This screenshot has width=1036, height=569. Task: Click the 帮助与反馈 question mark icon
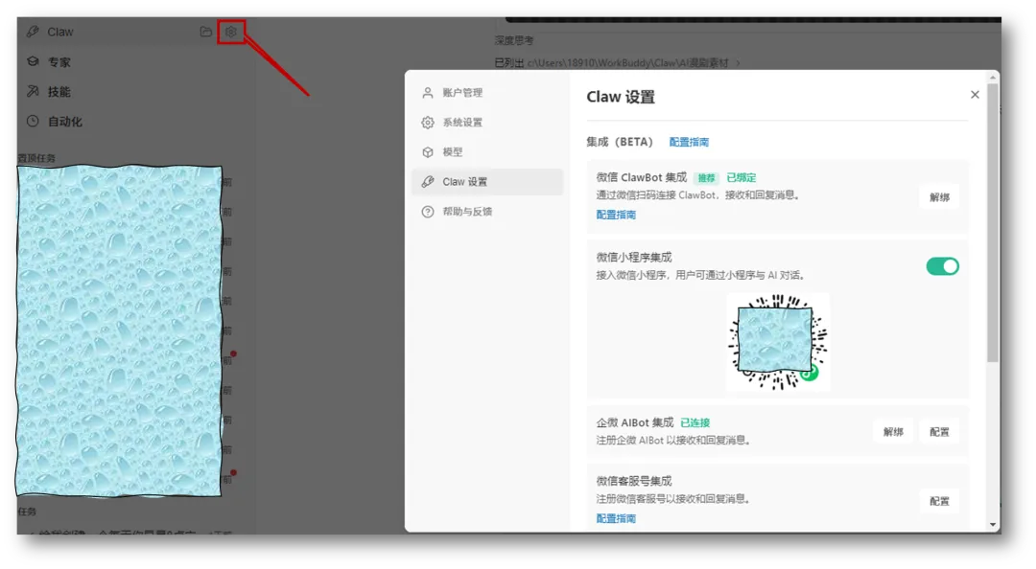(428, 212)
